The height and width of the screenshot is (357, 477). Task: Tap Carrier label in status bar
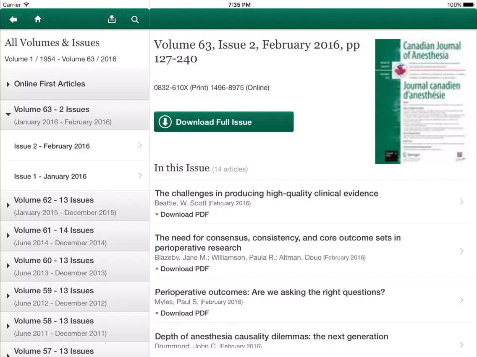point(12,5)
